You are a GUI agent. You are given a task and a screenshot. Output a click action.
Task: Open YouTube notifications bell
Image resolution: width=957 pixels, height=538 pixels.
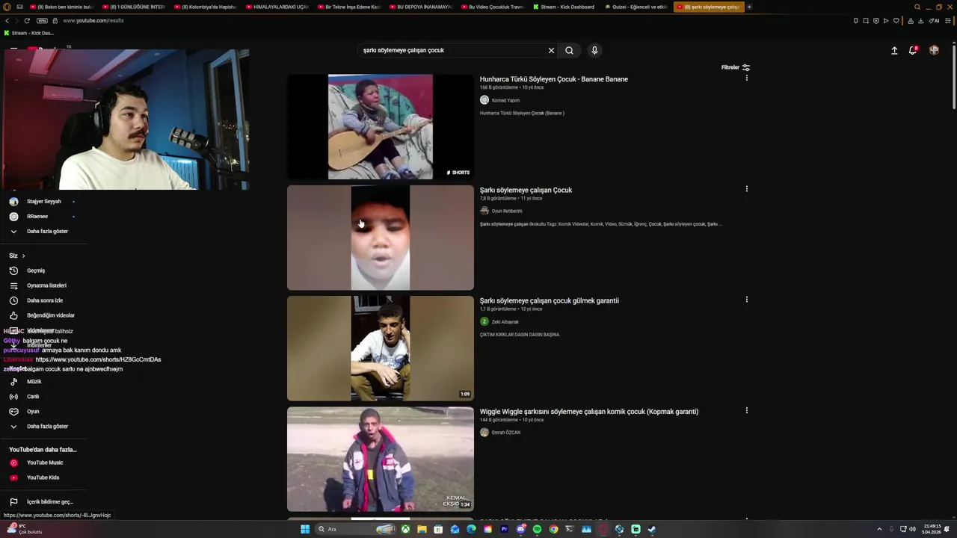pos(913,50)
